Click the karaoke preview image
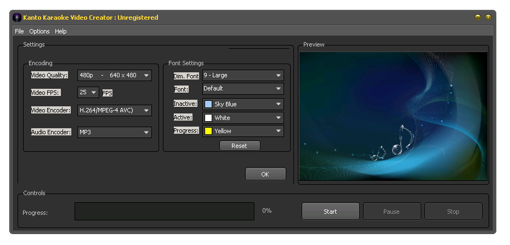This screenshot has width=510, height=245. [x=393, y=116]
